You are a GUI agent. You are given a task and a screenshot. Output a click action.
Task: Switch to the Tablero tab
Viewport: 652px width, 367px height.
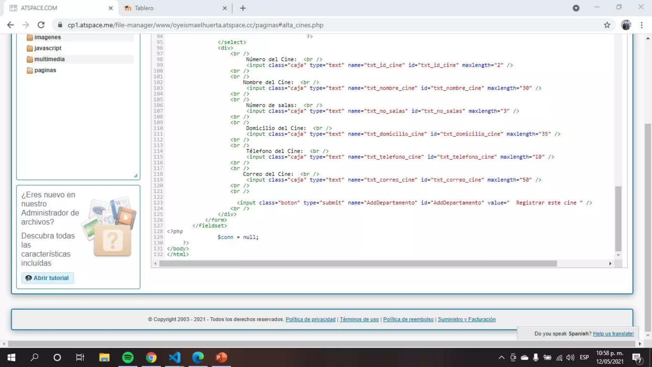(144, 8)
